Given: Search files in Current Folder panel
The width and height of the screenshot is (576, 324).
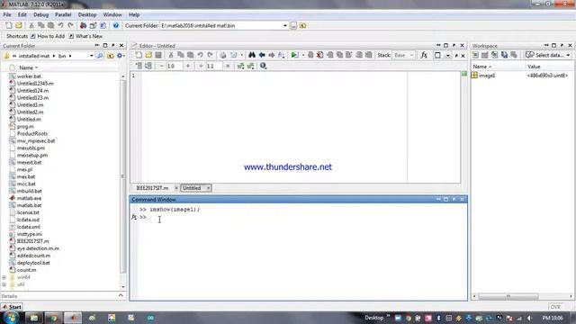Looking at the screenshot, I should pos(100,56).
